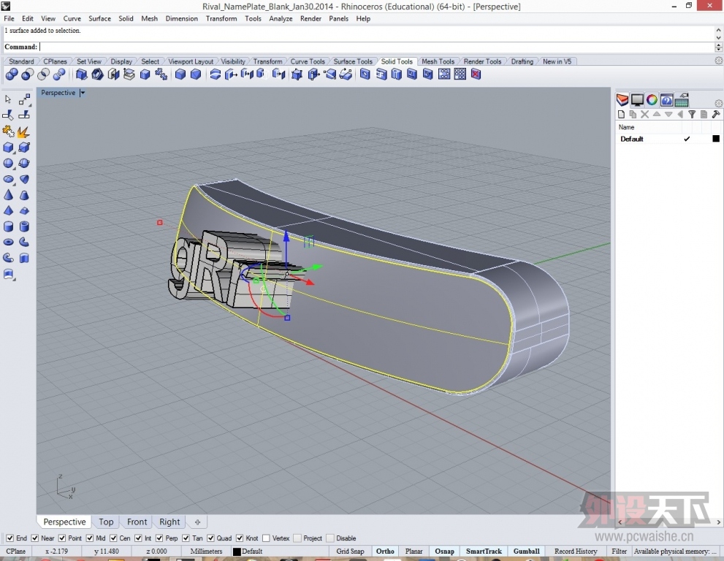Toggle Gumball in status bar
Viewport: 724px width, 561px height.
tap(526, 552)
